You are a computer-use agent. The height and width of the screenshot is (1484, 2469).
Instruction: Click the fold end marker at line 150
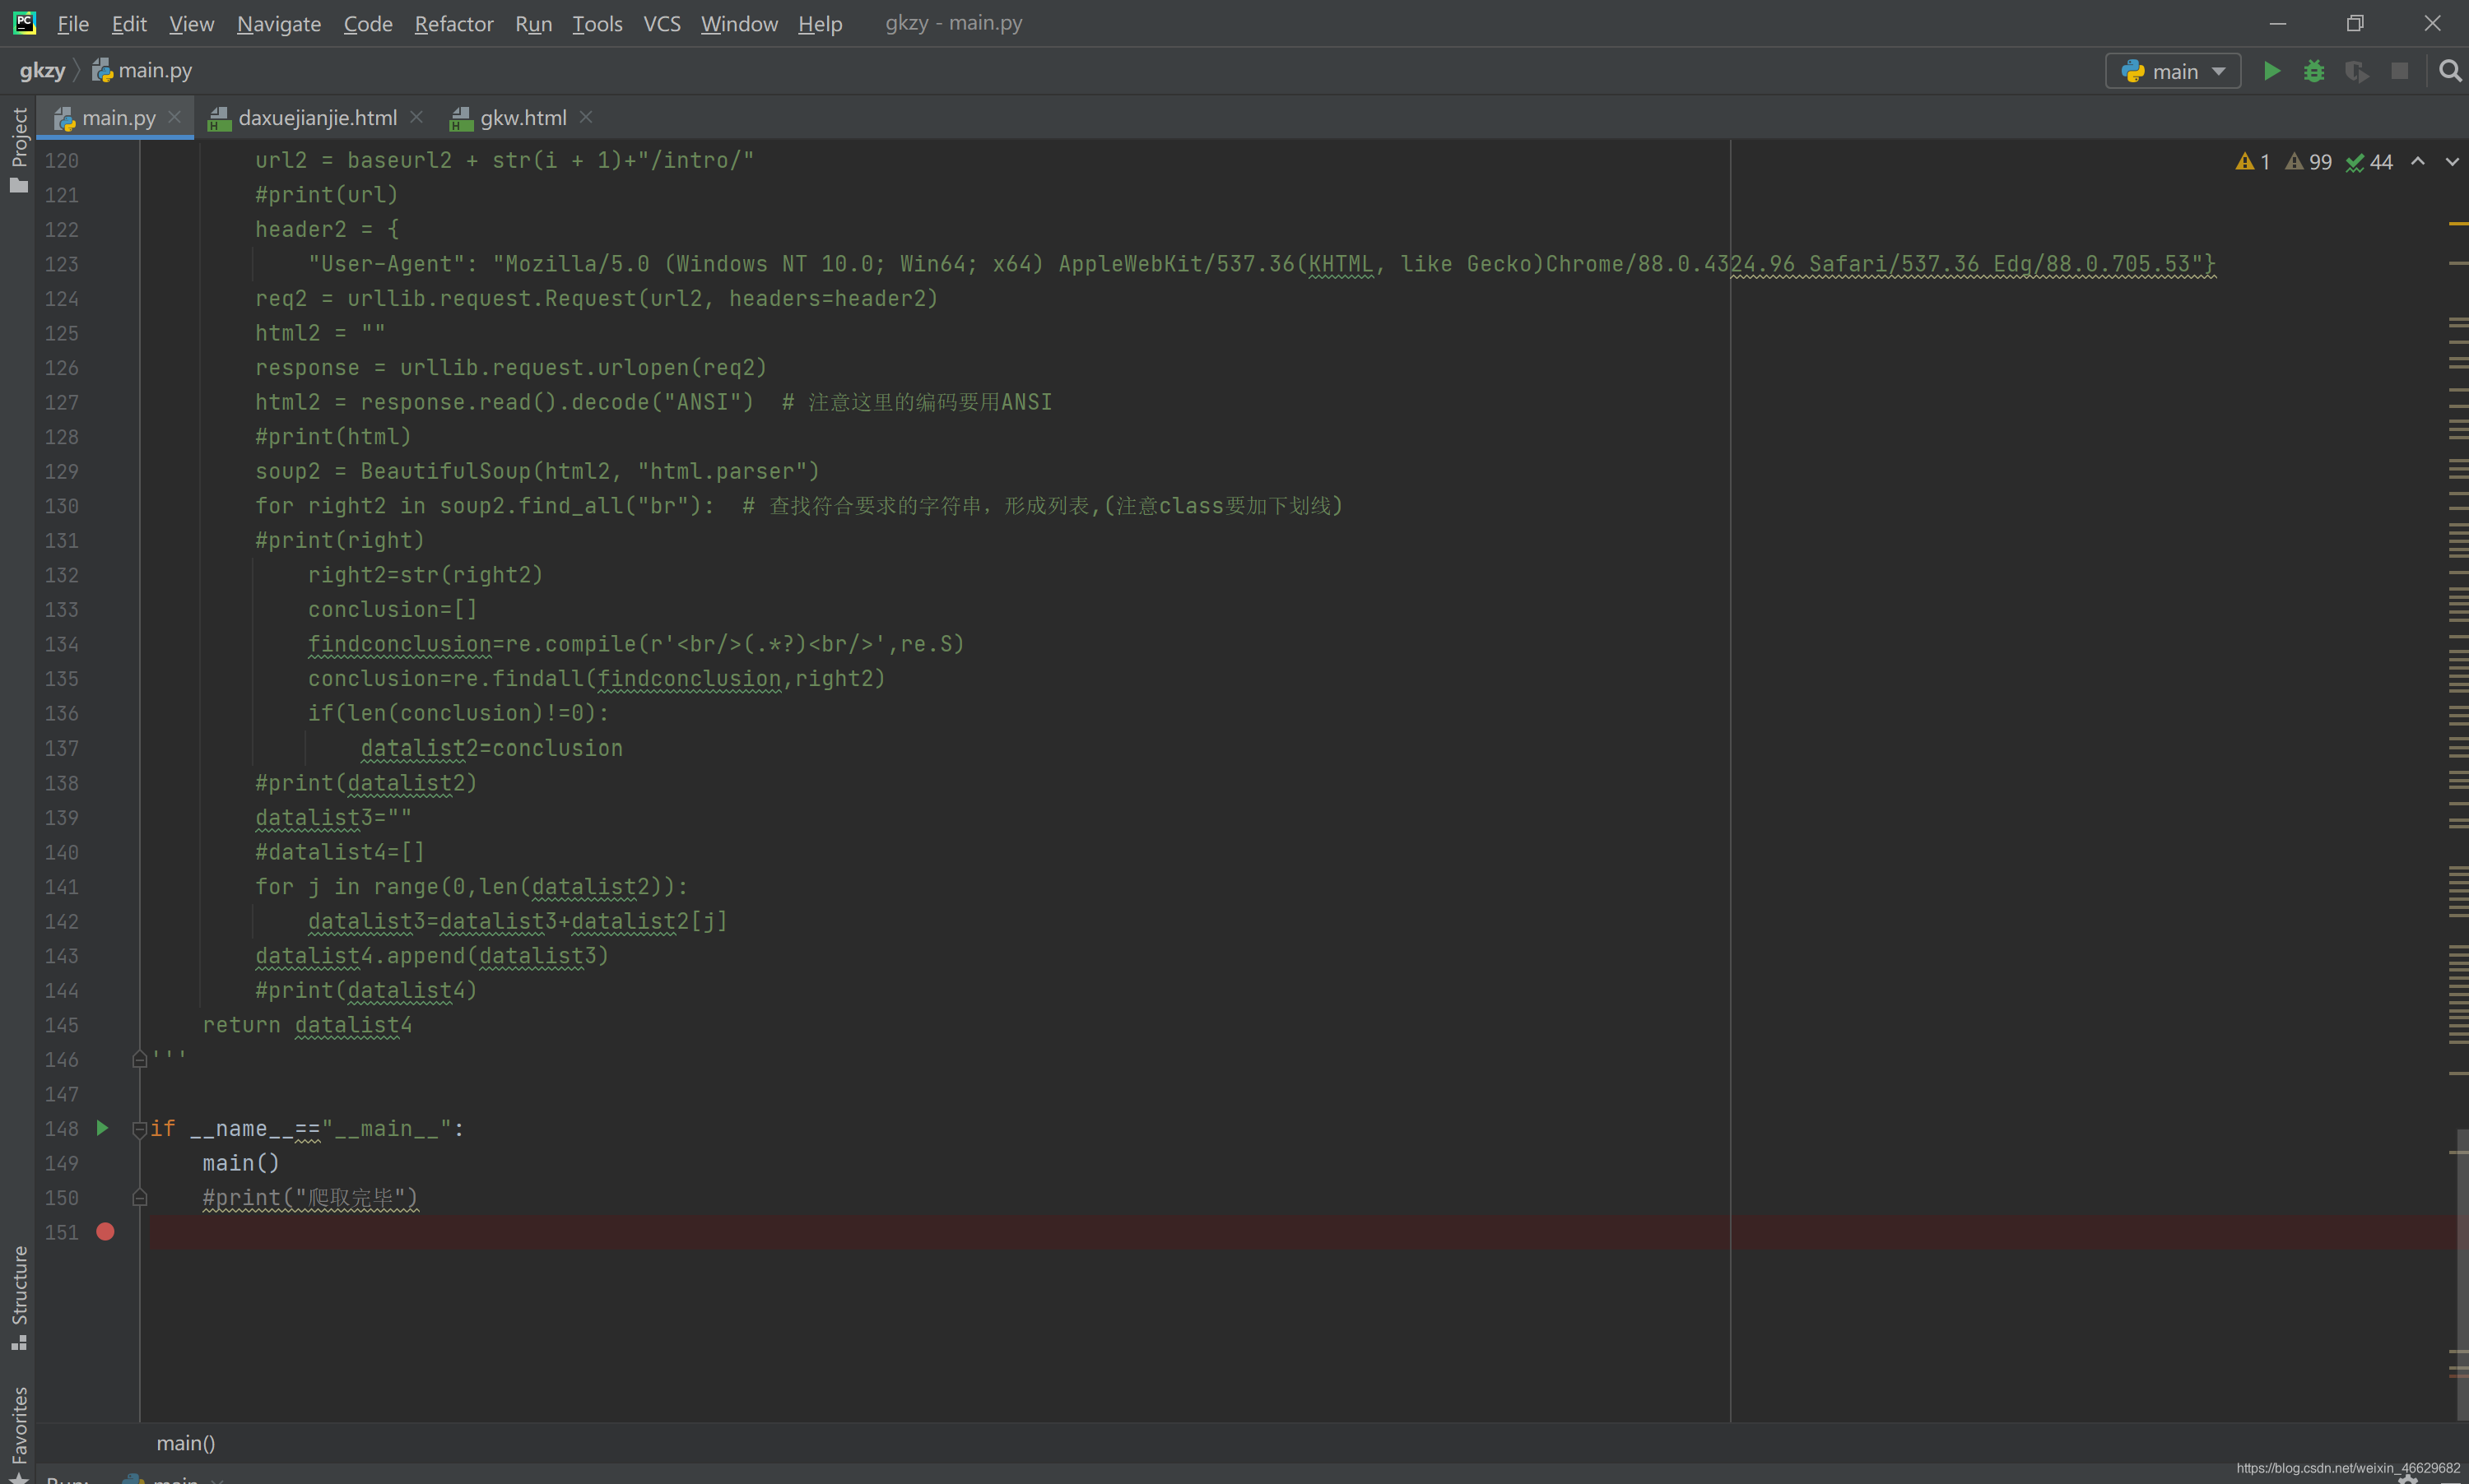tap(139, 1198)
